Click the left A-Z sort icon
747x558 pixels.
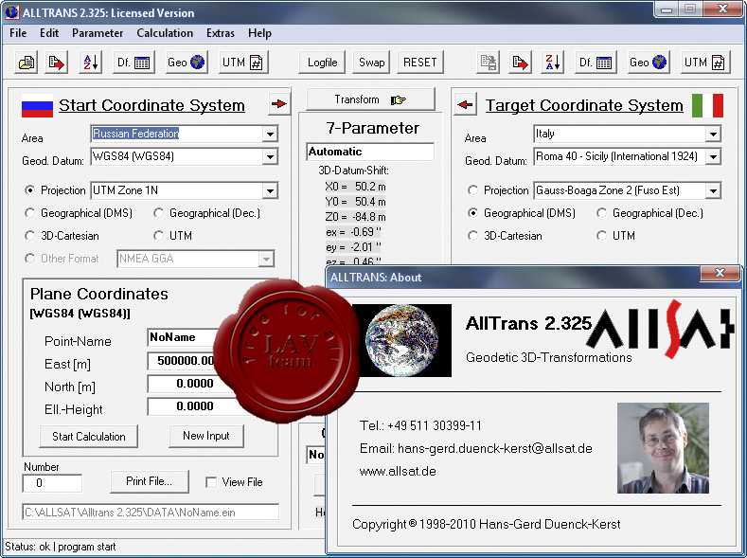(x=91, y=63)
